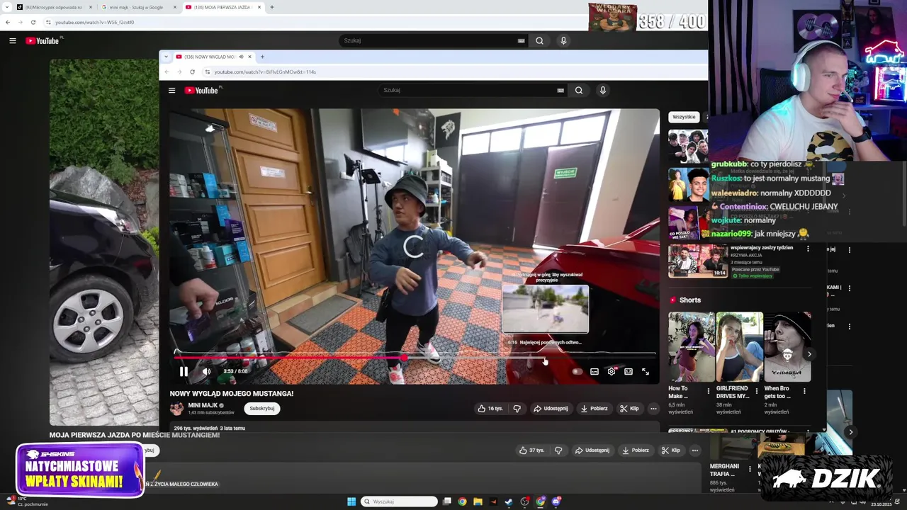Viewport: 907px width, 510px height.
Task: Switch front player to theater mode
Action: (629, 371)
